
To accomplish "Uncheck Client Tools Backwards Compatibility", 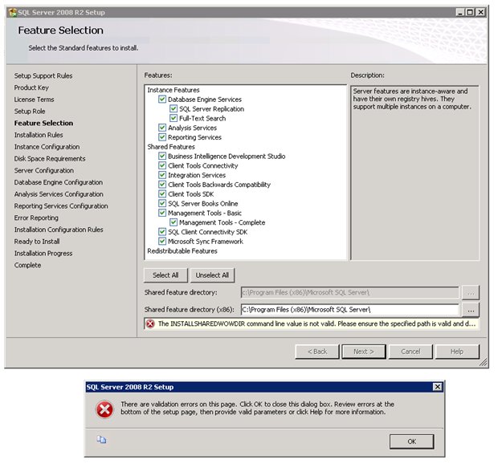I will coord(162,185).
